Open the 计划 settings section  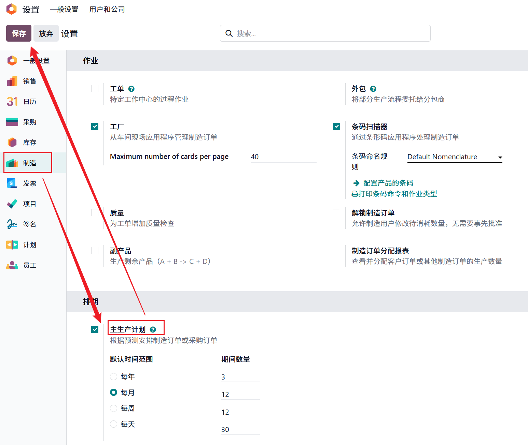(29, 244)
